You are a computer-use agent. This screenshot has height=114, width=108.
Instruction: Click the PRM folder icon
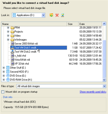point(12,28)
